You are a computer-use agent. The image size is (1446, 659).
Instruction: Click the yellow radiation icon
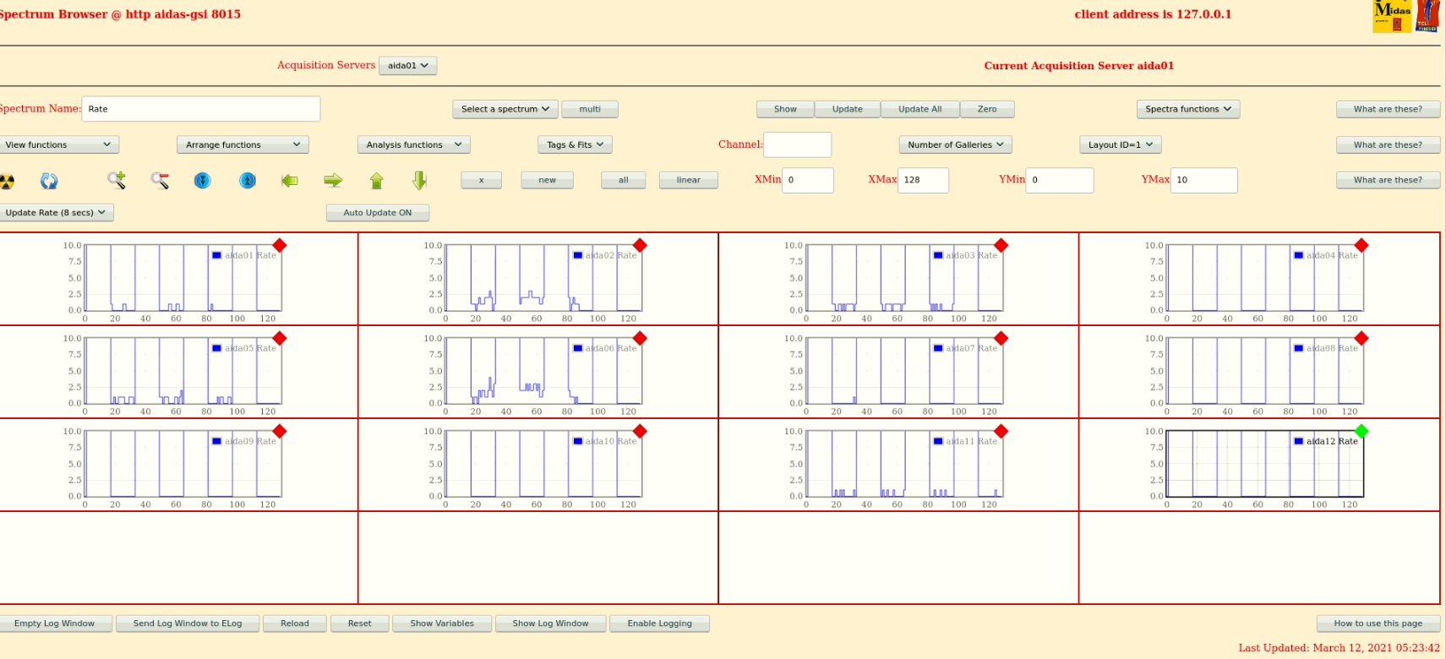click(x=7, y=180)
